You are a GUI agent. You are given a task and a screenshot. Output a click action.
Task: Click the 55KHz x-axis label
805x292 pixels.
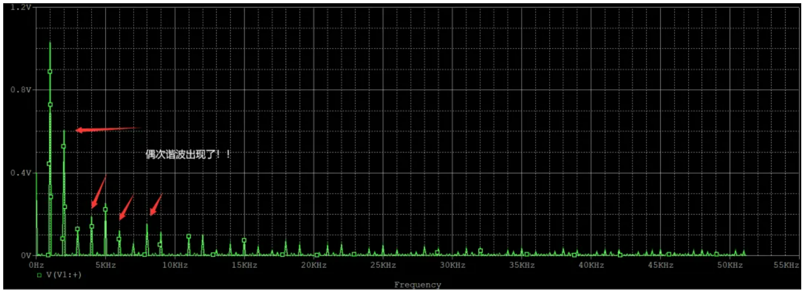[786, 265]
